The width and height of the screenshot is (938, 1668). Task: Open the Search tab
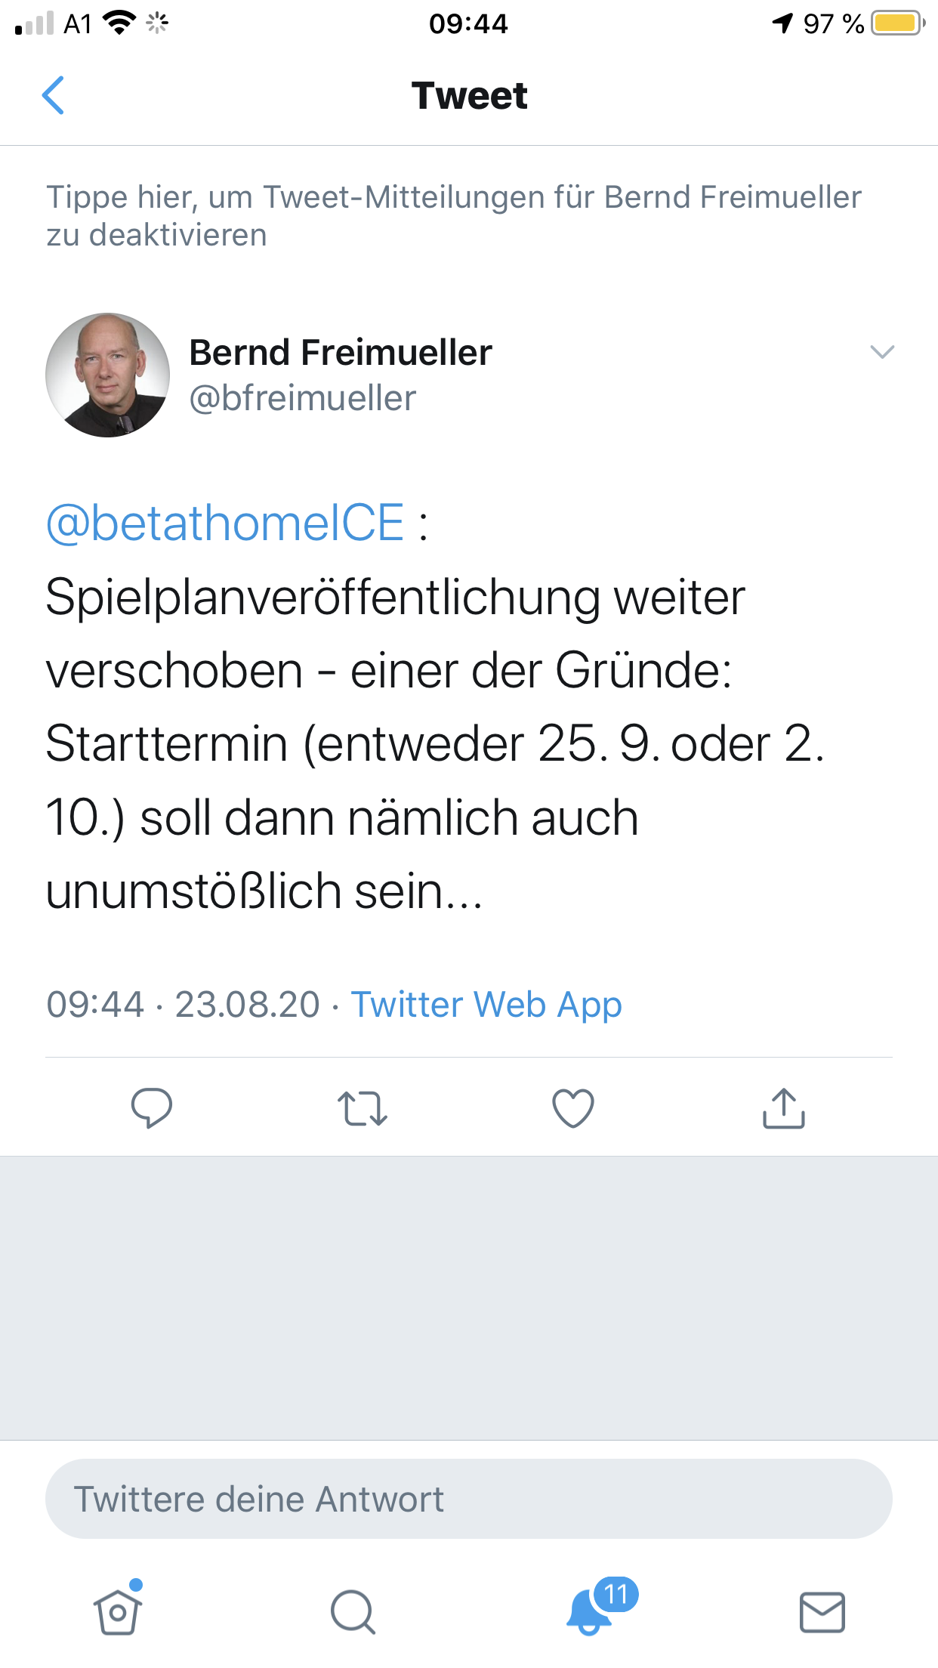[x=353, y=1612]
